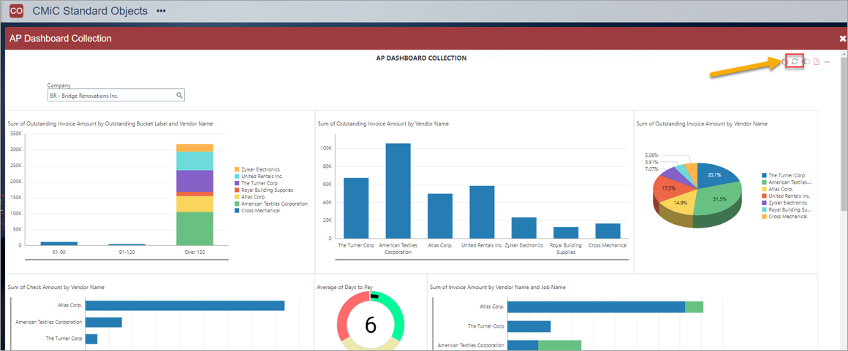This screenshot has width=848, height=351.
Task: Toggle The Turner Corp in pie legend
Action: pos(783,175)
